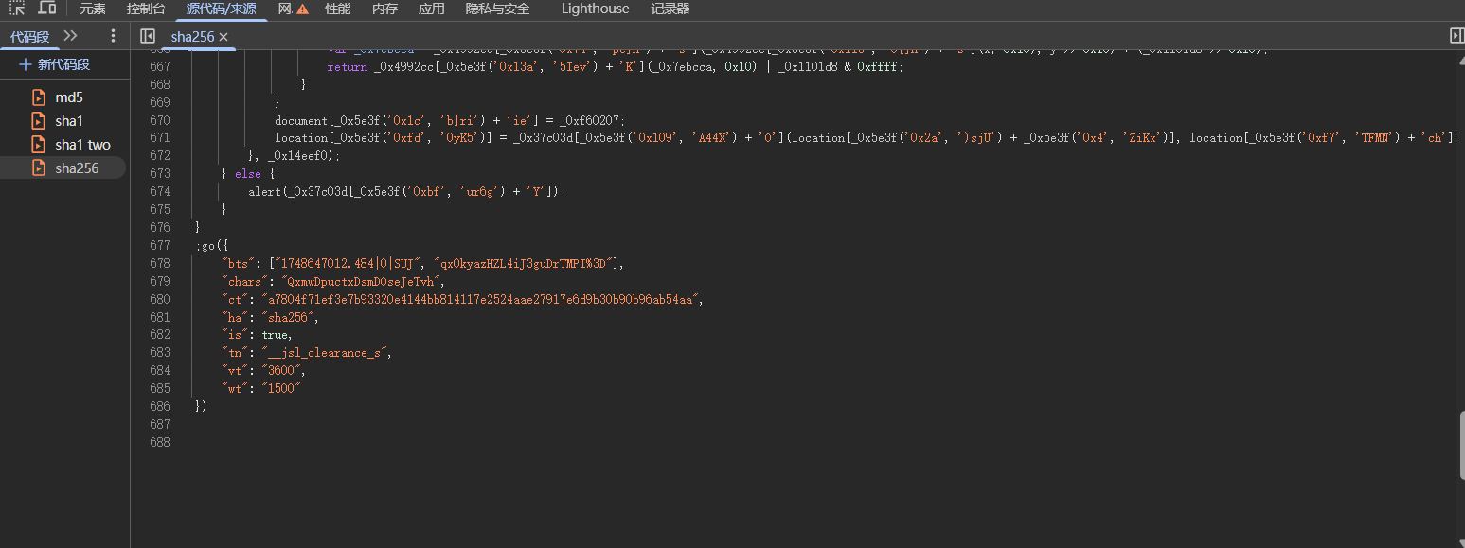The height and width of the screenshot is (548, 1465).
Task: Click line number 677 in gutter
Action: click(159, 245)
